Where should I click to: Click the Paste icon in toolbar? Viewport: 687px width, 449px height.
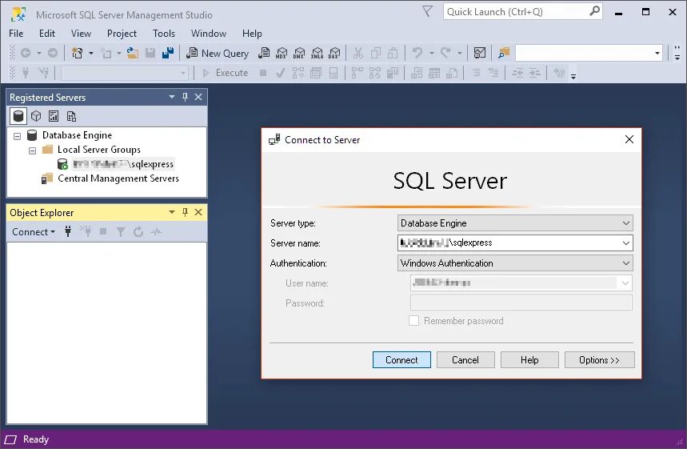[x=393, y=53]
